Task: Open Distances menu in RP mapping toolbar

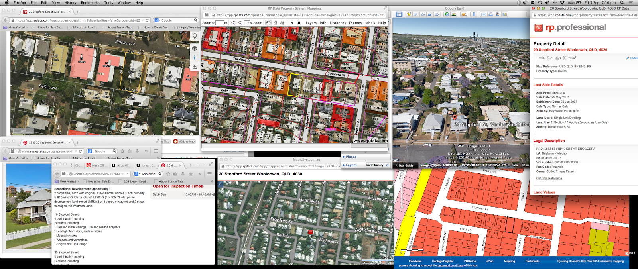Action: tap(338, 23)
